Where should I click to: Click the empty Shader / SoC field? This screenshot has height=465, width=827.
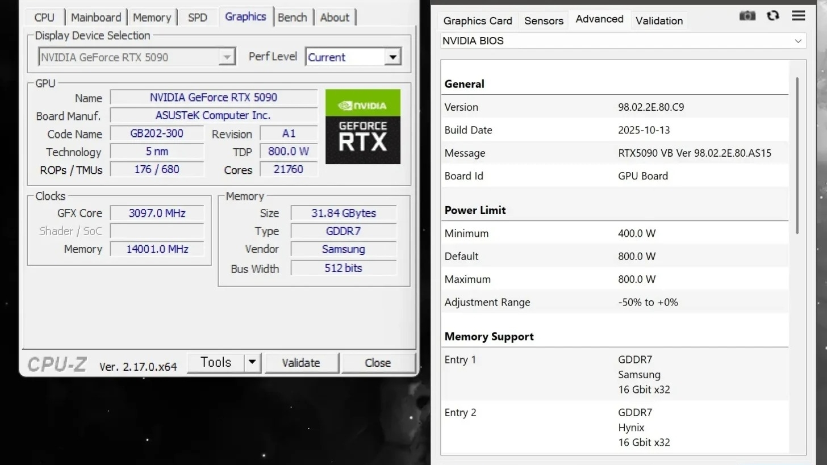tap(157, 231)
